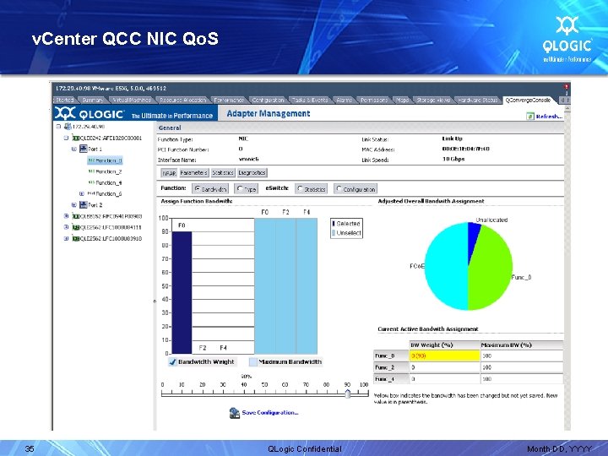The image size is (608, 456).
Task: Click the Func_4 Maximum BW cell
Action: [522, 379]
